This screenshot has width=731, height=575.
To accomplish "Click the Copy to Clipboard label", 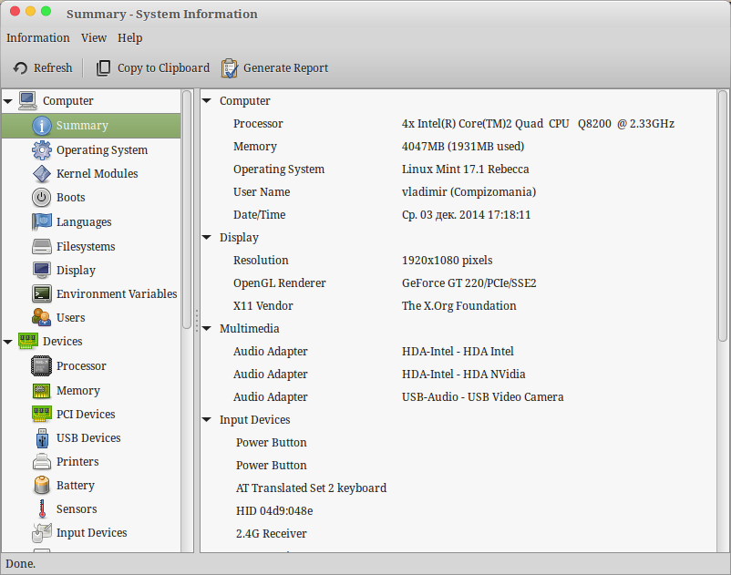I will (163, 68).
